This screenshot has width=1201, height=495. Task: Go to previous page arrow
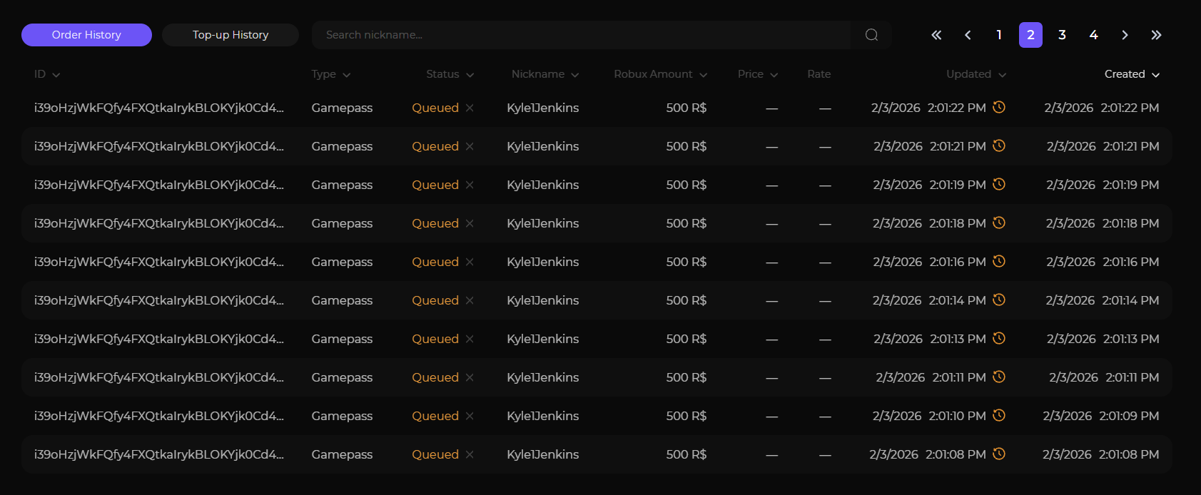[x=968, y=35]
